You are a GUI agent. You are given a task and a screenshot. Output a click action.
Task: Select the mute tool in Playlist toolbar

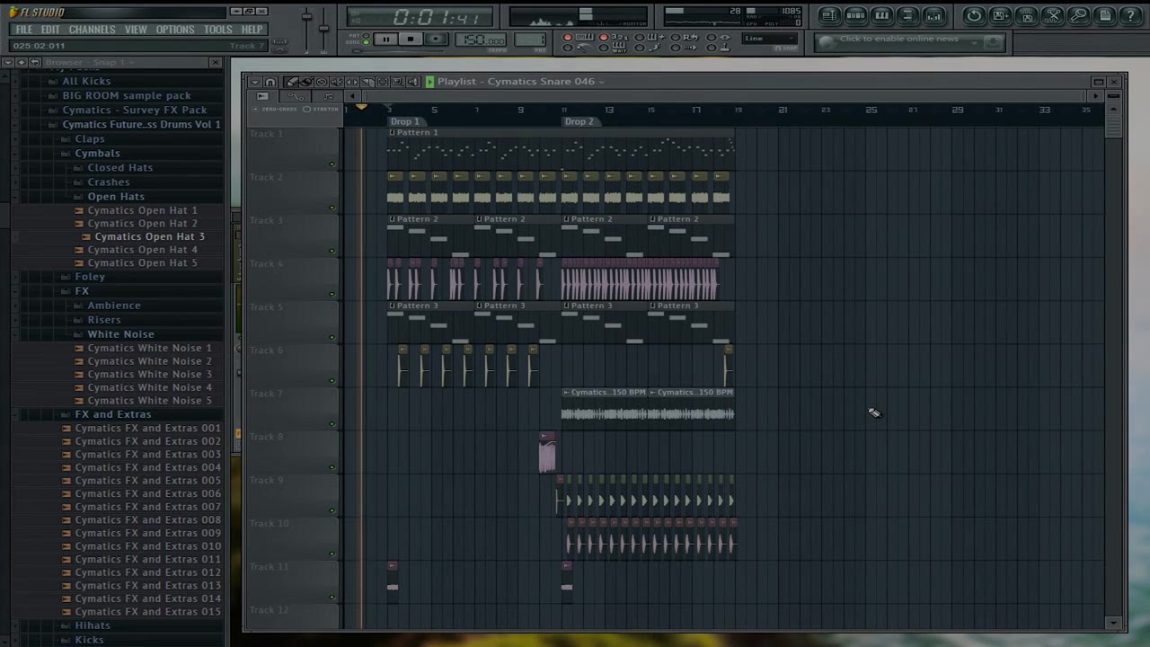(337, 82)
